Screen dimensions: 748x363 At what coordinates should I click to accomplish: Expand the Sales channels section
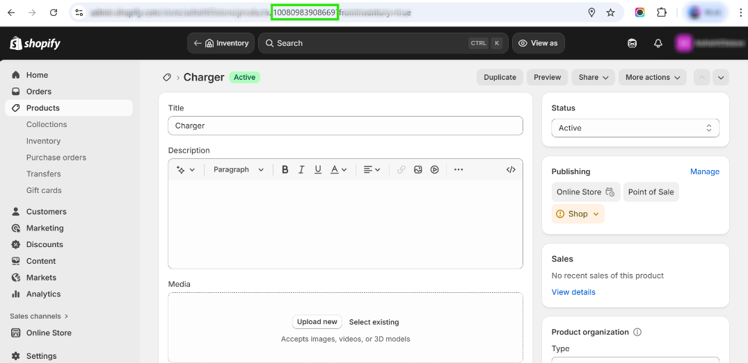coord(39,316)
